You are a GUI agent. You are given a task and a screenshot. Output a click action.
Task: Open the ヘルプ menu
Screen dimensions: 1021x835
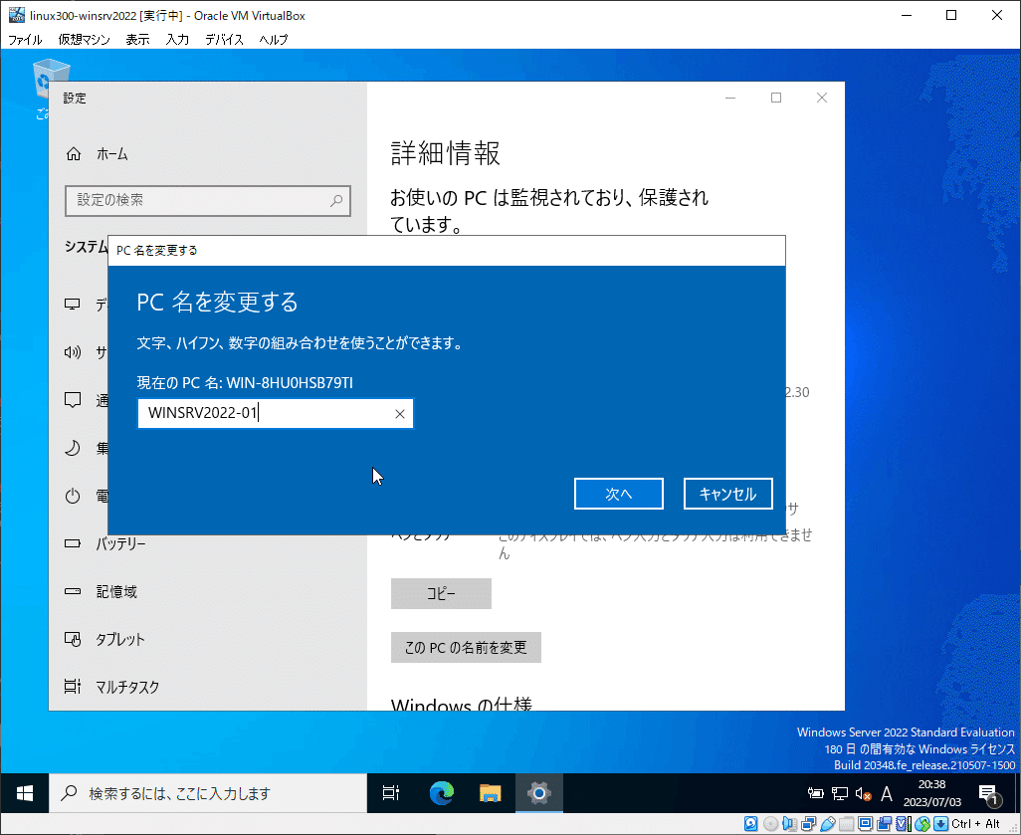[274, 40]
